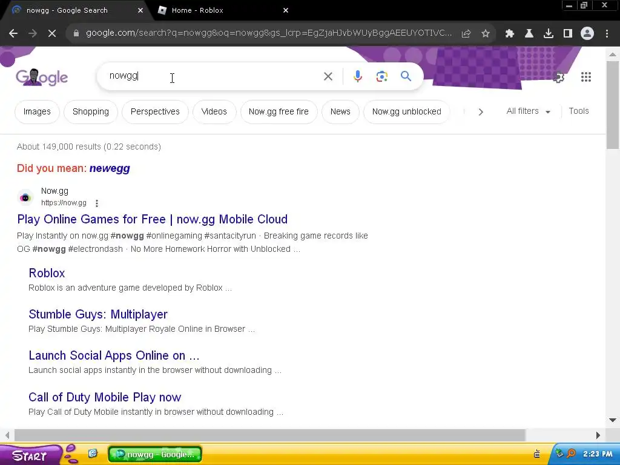Open the Roblox sitelink
Screen dimensions: 620x465
point(47,273)
